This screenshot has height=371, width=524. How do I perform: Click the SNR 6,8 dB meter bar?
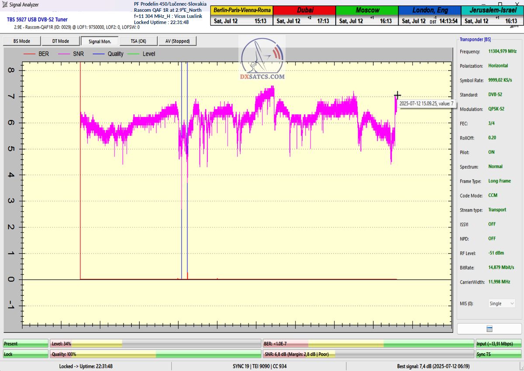coord(368,354)
